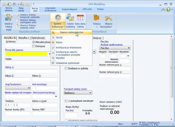Viewport: 175px width, 127px height.
Task: Open System Preferencje gear icon
Action: [x=58, y=18]
